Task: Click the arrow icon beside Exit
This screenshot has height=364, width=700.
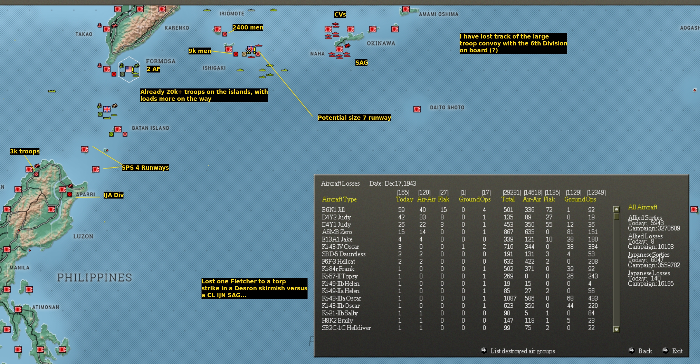Action: point(665,350)
